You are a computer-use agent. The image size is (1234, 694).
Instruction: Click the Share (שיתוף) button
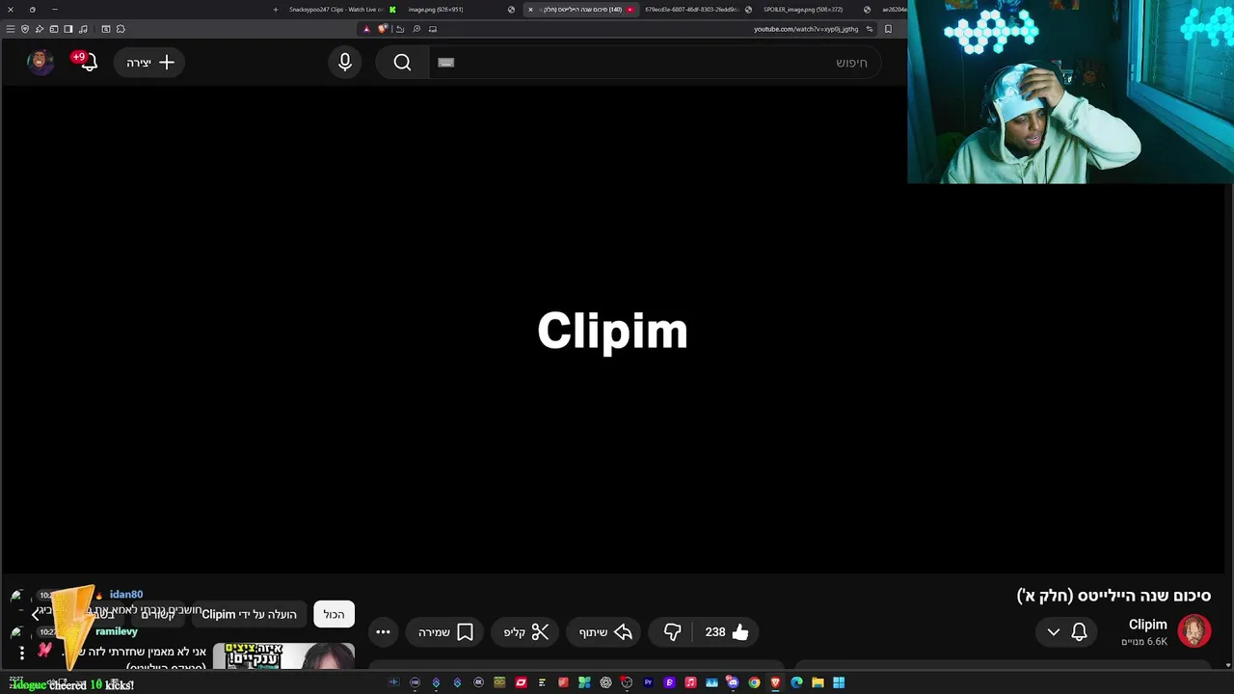pos(604,632)
